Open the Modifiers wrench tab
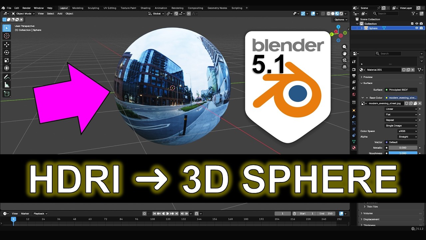This screenshot has width=426, height=240. pyautogui.click(x=354, y=117)
